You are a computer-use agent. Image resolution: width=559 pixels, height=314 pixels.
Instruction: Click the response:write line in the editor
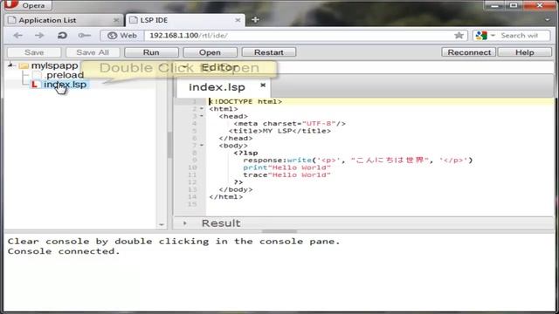(x=358, y=160)
